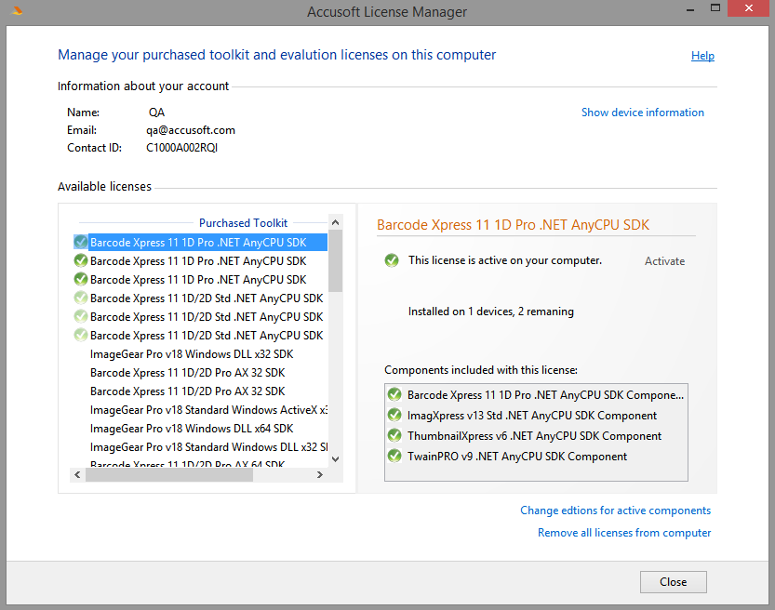Select ImageGear Pro v18 Standard Windows DLL x32
The height and width of the screenshot is (610, 775).
208,447
